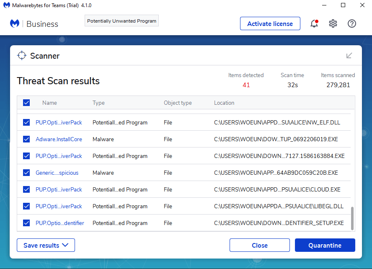Open PUP.Opti...iverPack link for CLOUD.EXE
The image size is (372, 269).
59,189
